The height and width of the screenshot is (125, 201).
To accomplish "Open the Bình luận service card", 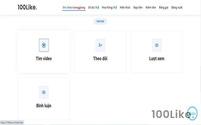I will click(44, 99).
